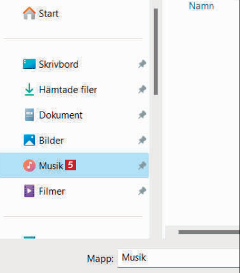Click the red number 5 badge
Screen dimensions: 240x273
pos(71,165)
